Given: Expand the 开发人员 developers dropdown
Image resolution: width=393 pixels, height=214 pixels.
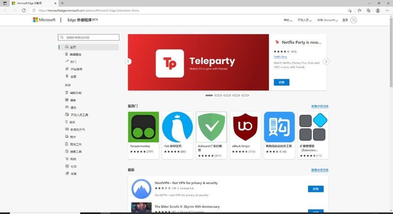Looking at the screenshot, I should [305, 20].
